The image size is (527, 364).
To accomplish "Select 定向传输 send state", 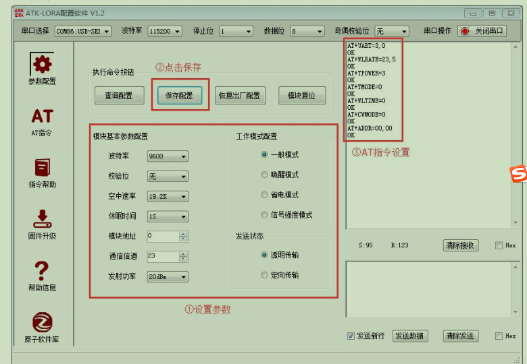I will coord(264,275).
